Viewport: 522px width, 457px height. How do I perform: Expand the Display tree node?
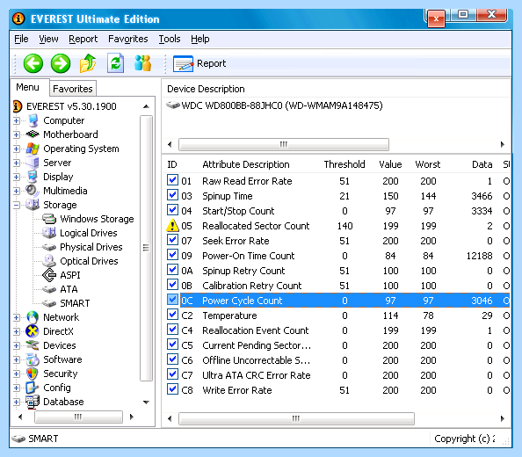point(17,177)
